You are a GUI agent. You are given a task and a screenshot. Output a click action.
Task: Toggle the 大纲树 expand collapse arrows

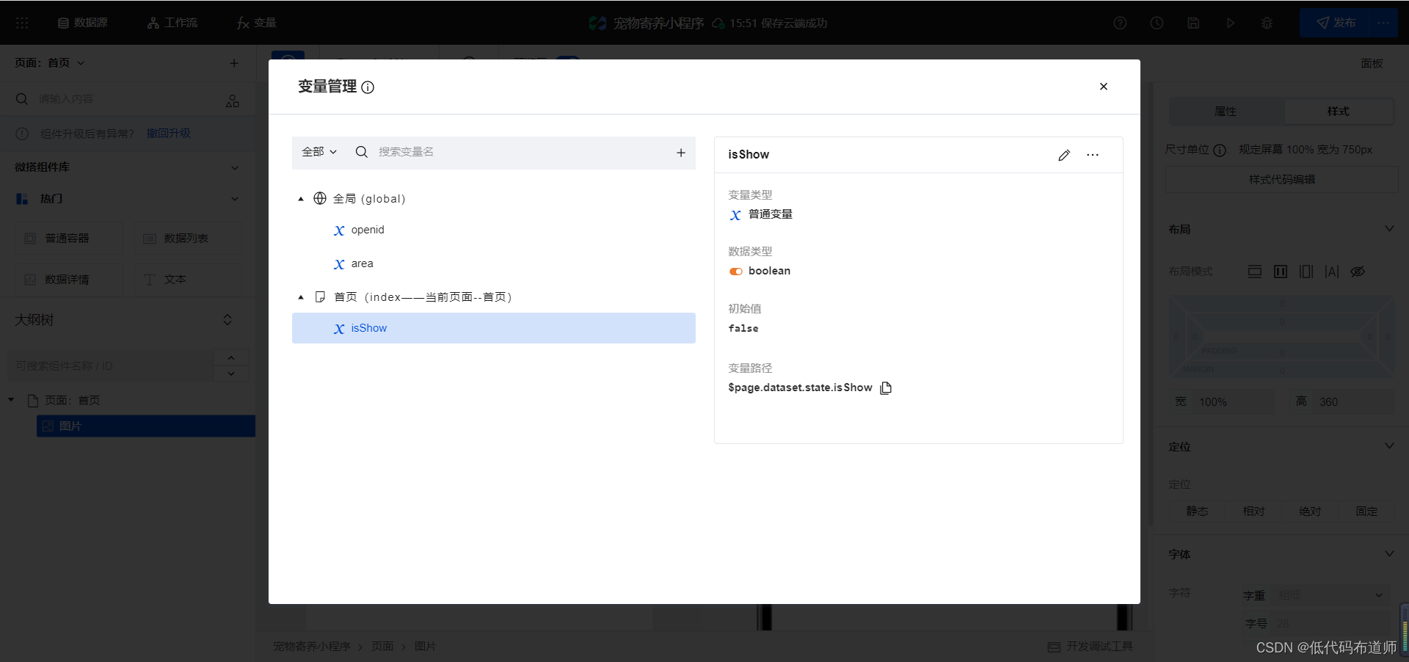coord(227,320)
